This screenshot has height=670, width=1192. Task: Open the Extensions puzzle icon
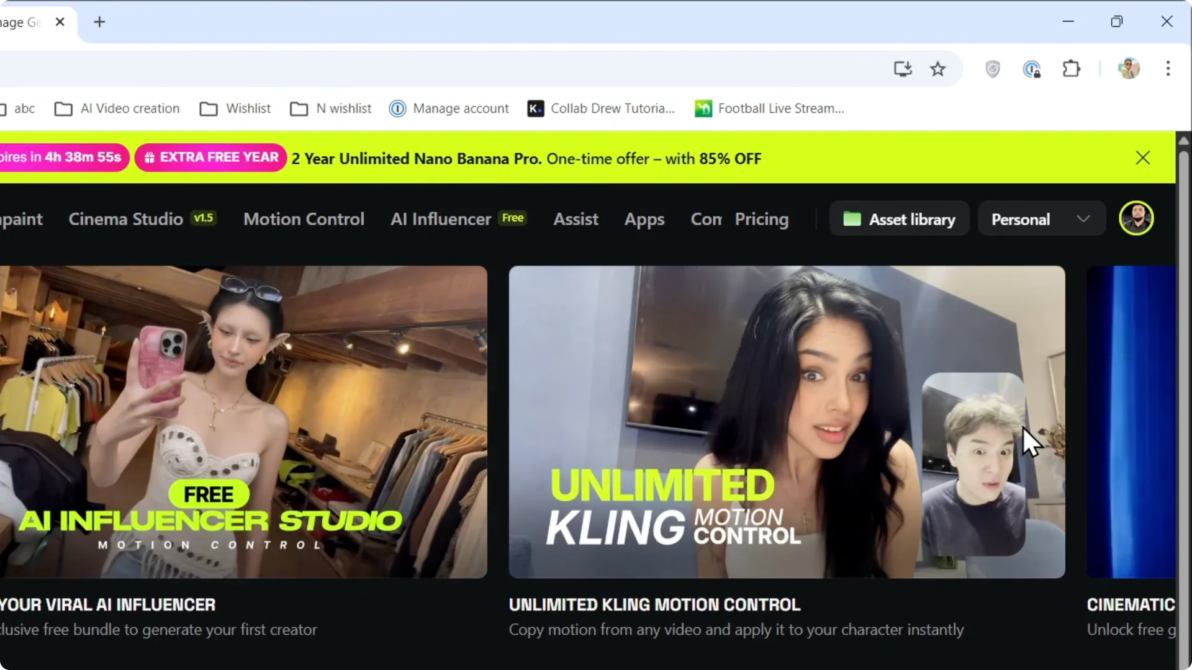(1072, 69)
